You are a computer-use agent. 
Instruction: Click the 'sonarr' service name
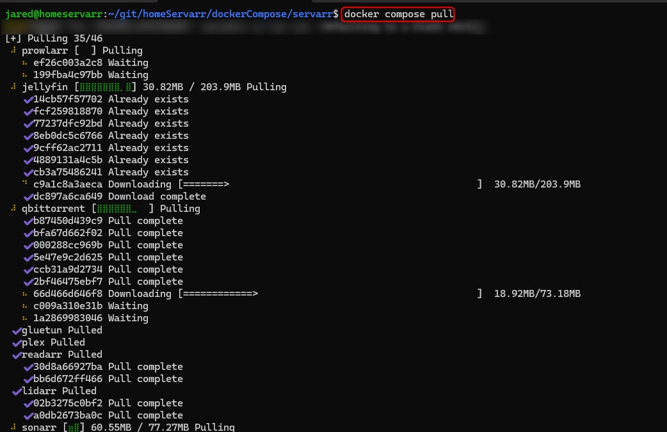coord(38,427)
